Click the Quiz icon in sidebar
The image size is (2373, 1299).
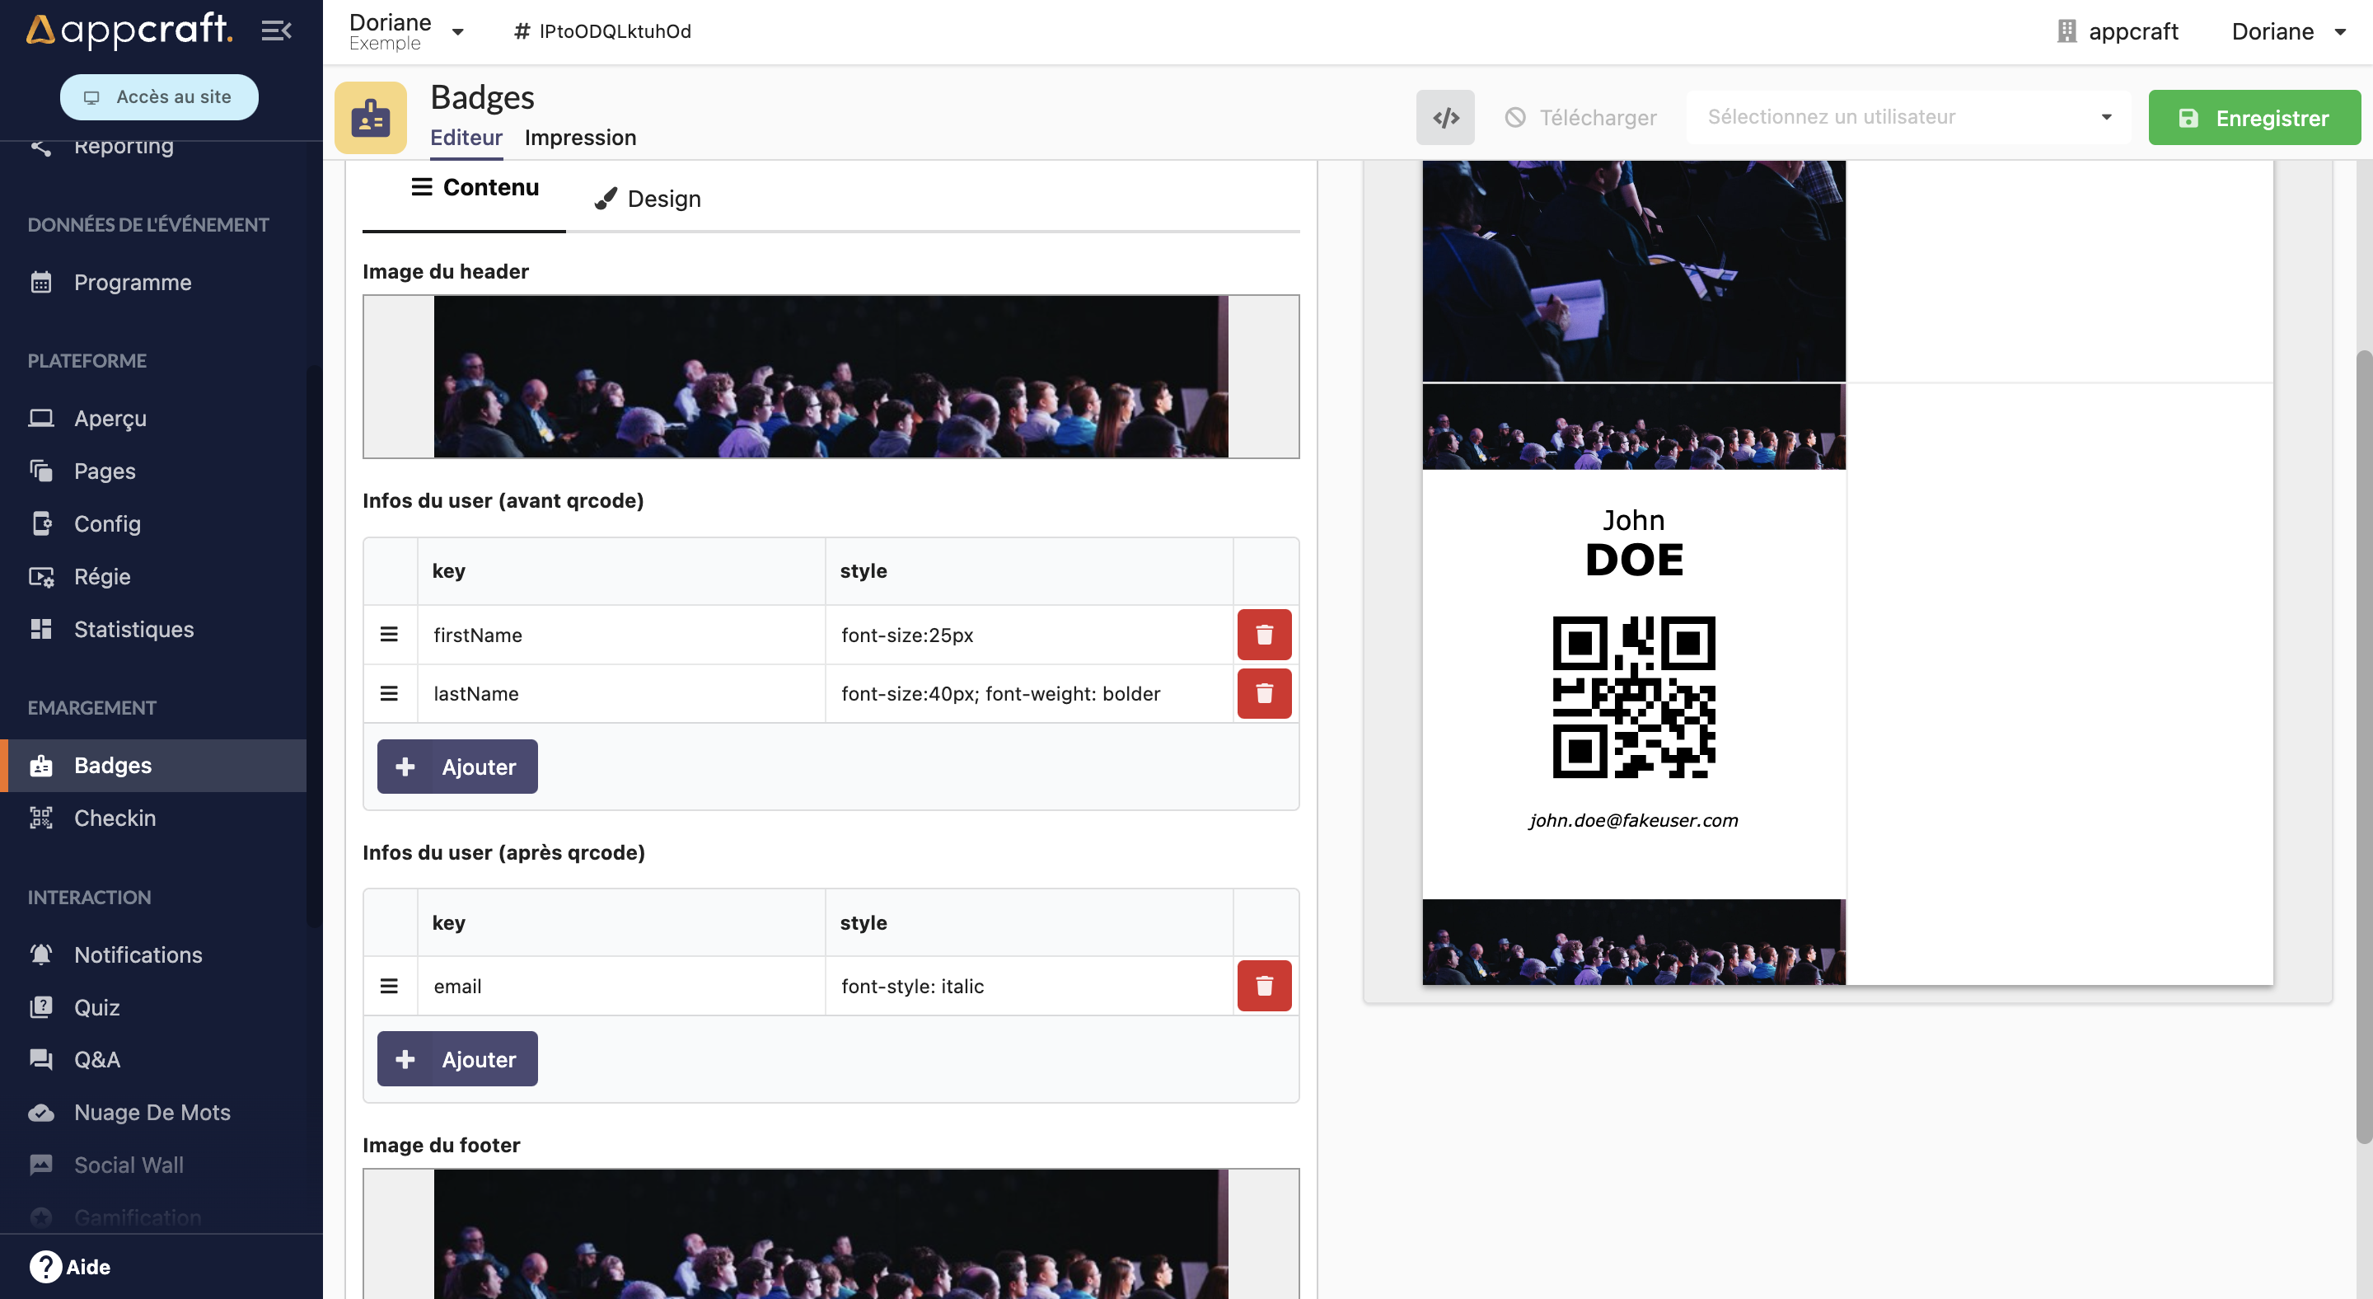41,1007
